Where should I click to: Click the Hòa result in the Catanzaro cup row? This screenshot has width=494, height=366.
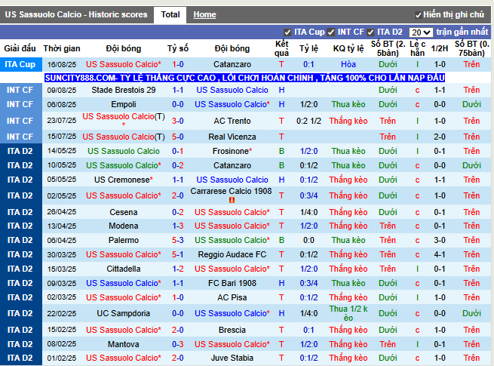pos(348,65)
